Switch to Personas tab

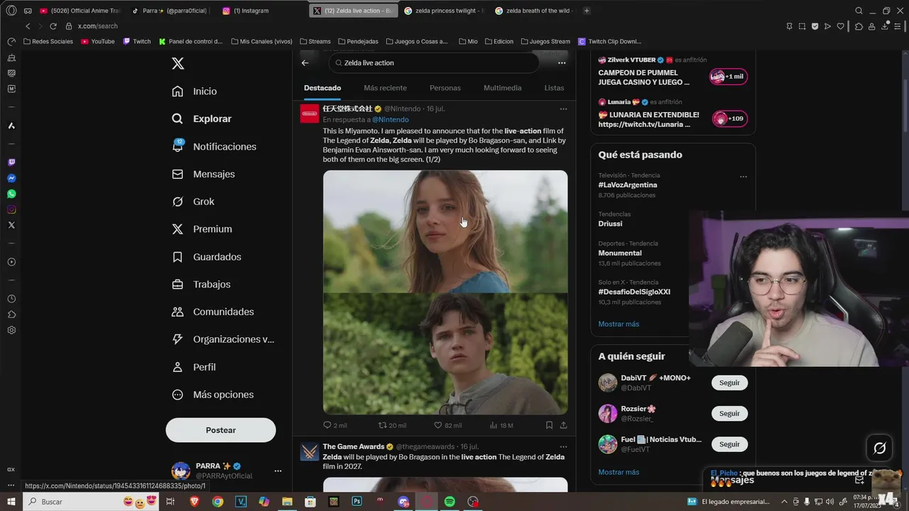click(445, 88)
